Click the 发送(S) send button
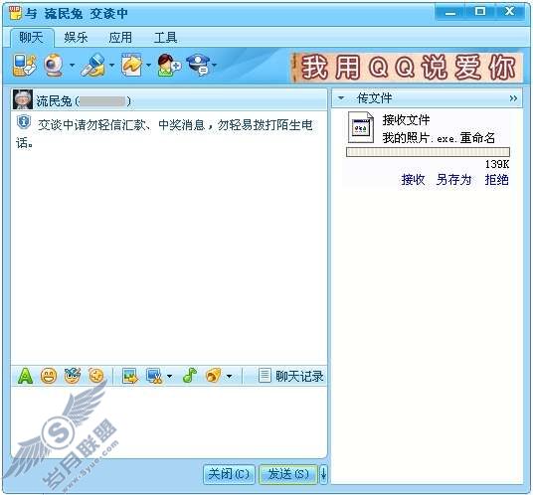This screenshot has width=533, height=495. [x=288, y=473]
